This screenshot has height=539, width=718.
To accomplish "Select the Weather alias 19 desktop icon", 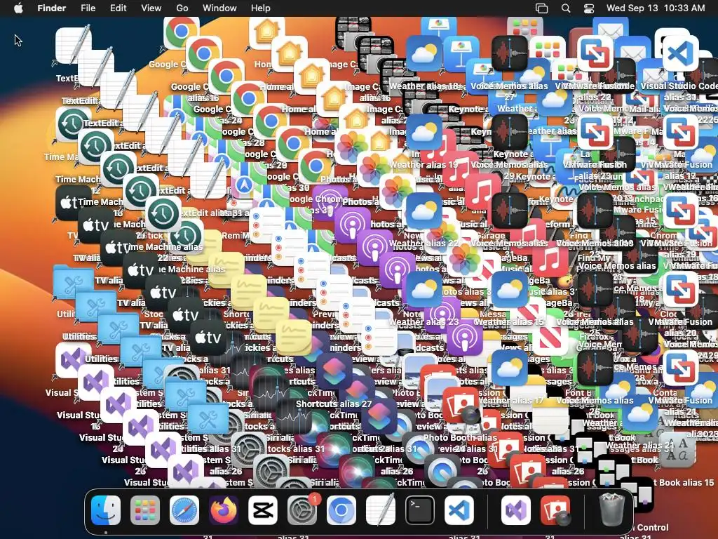I will pos(424,132).
